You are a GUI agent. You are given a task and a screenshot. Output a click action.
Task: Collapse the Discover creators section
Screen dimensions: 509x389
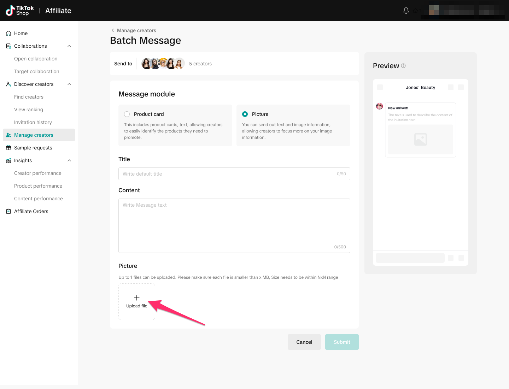pyautogui.click(x=69, y=84)
